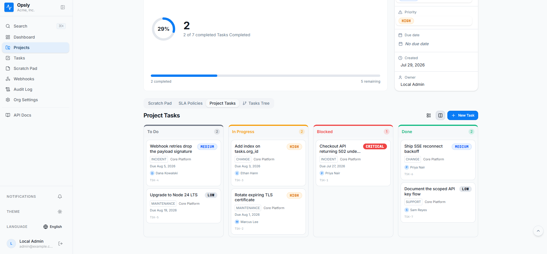Click the Created clock icon
Image resolution: width=547 pixels, height=254 pixels.
[x=400, y=58]
